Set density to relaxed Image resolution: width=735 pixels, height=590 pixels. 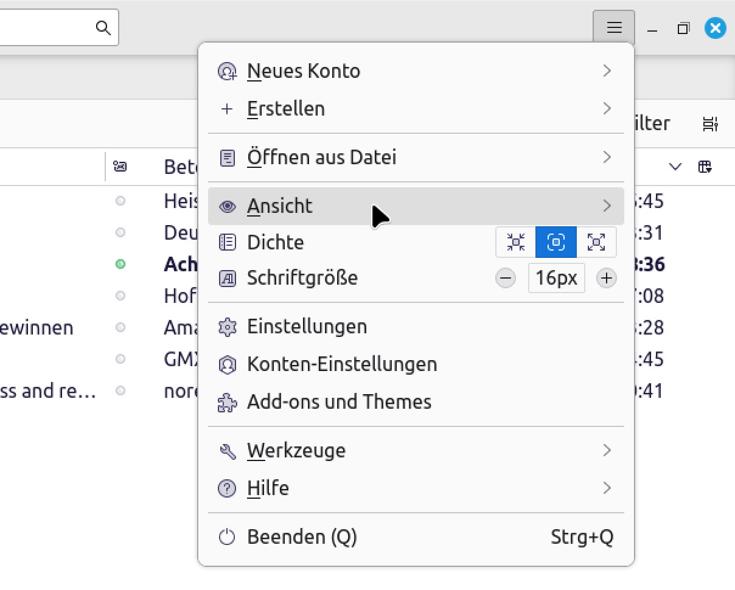click(596, 242)
